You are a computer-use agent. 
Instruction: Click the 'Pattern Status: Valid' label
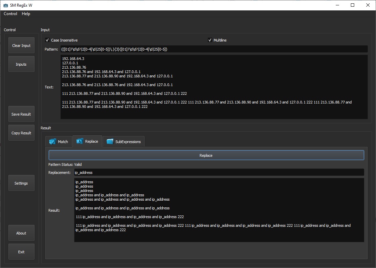(65, 164)
